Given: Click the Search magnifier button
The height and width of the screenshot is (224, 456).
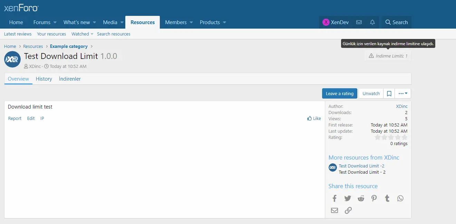Looking at the screenshot, I should click(396, 22).
